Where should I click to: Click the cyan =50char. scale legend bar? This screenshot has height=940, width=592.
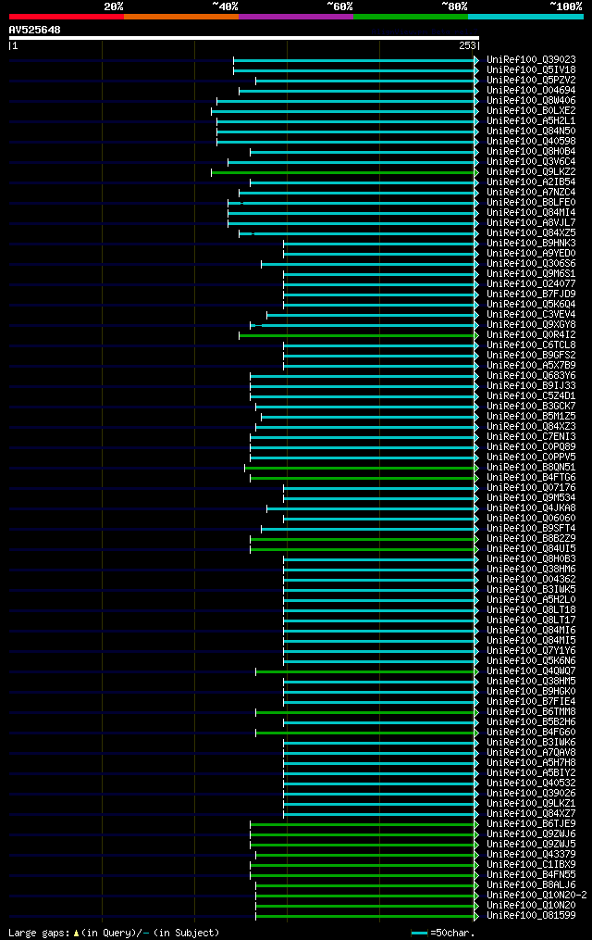coord(420,934)
